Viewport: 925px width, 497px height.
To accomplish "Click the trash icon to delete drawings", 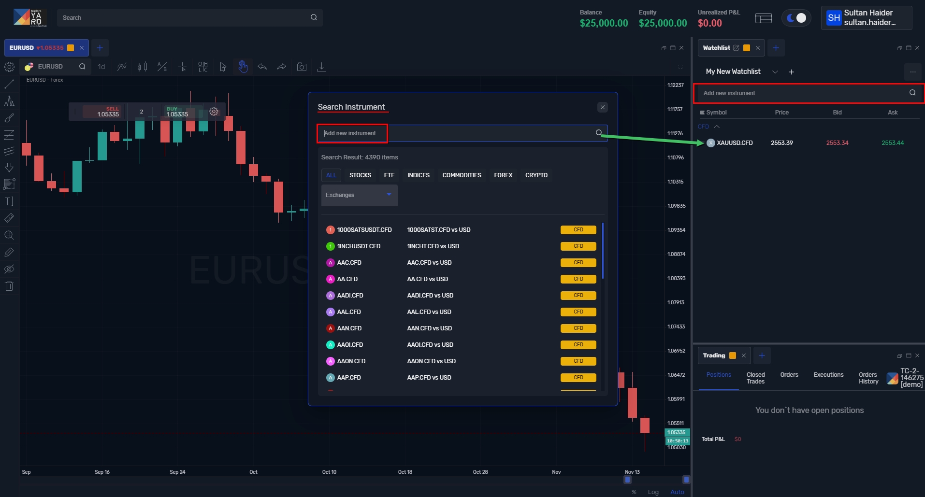I will [x=9, y=286].
